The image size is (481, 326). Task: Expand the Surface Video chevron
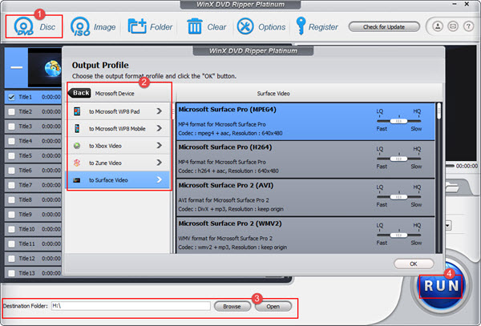(x=160, y=180)
